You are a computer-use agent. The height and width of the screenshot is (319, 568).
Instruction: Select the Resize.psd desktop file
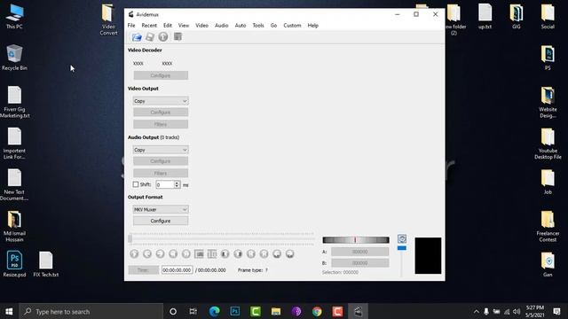point(14,264)
